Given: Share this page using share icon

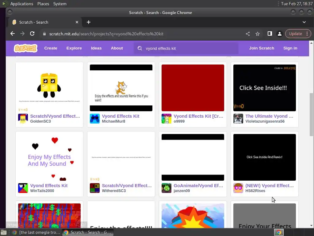Looking at the screenshot, I should [248, 34].
